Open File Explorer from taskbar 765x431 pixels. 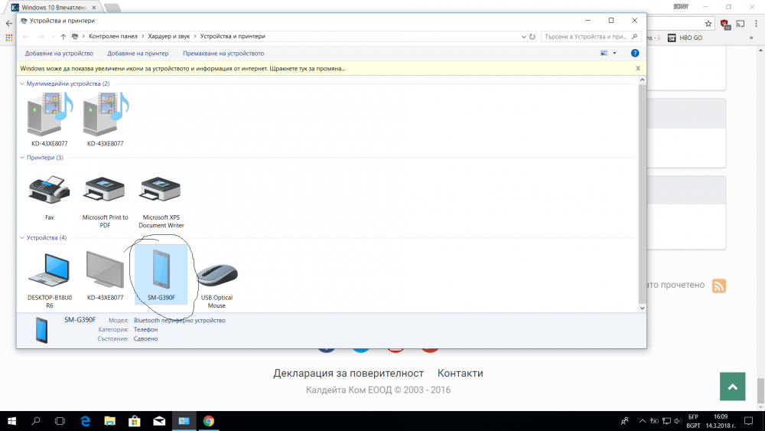(x=109, y=421)
